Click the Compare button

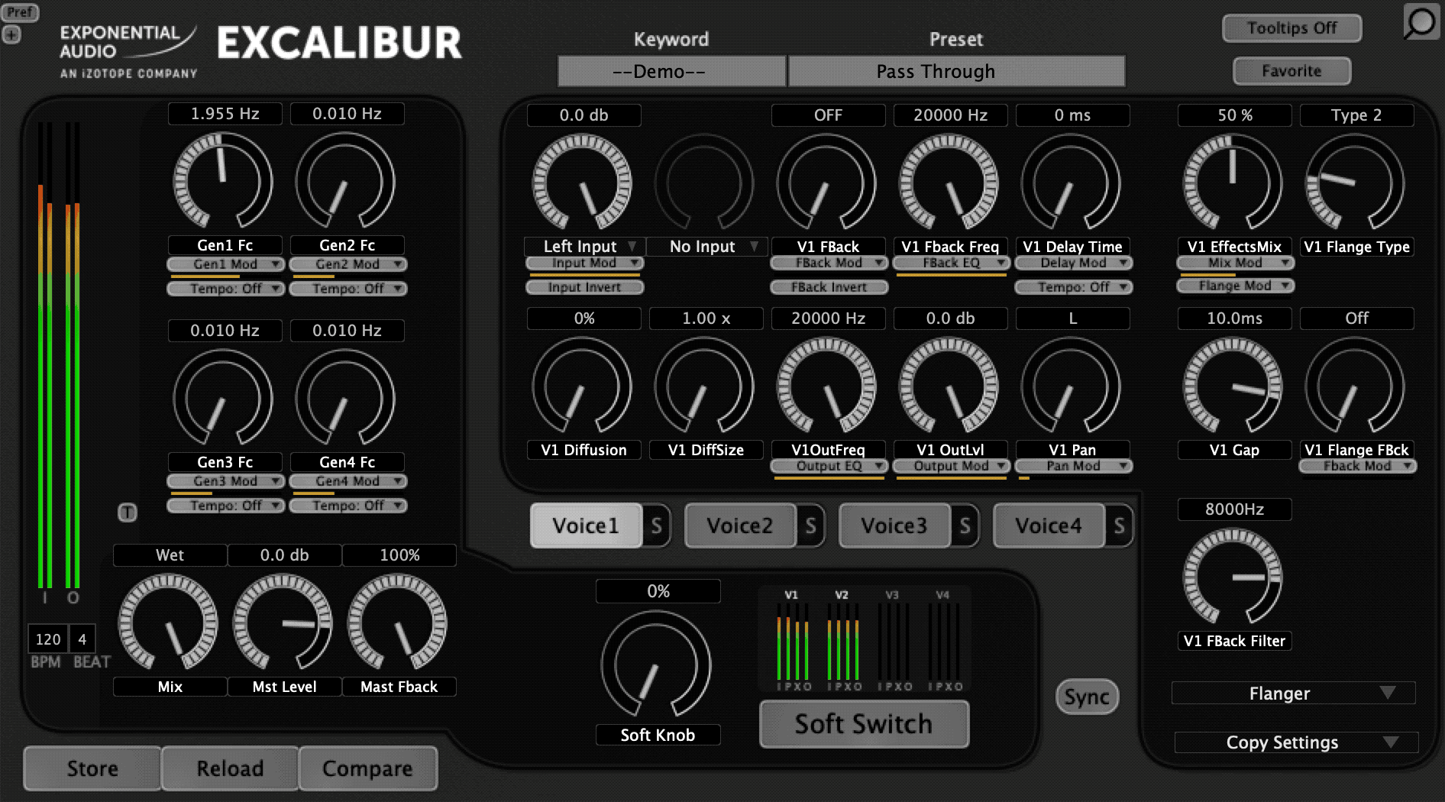coord(367,768)
